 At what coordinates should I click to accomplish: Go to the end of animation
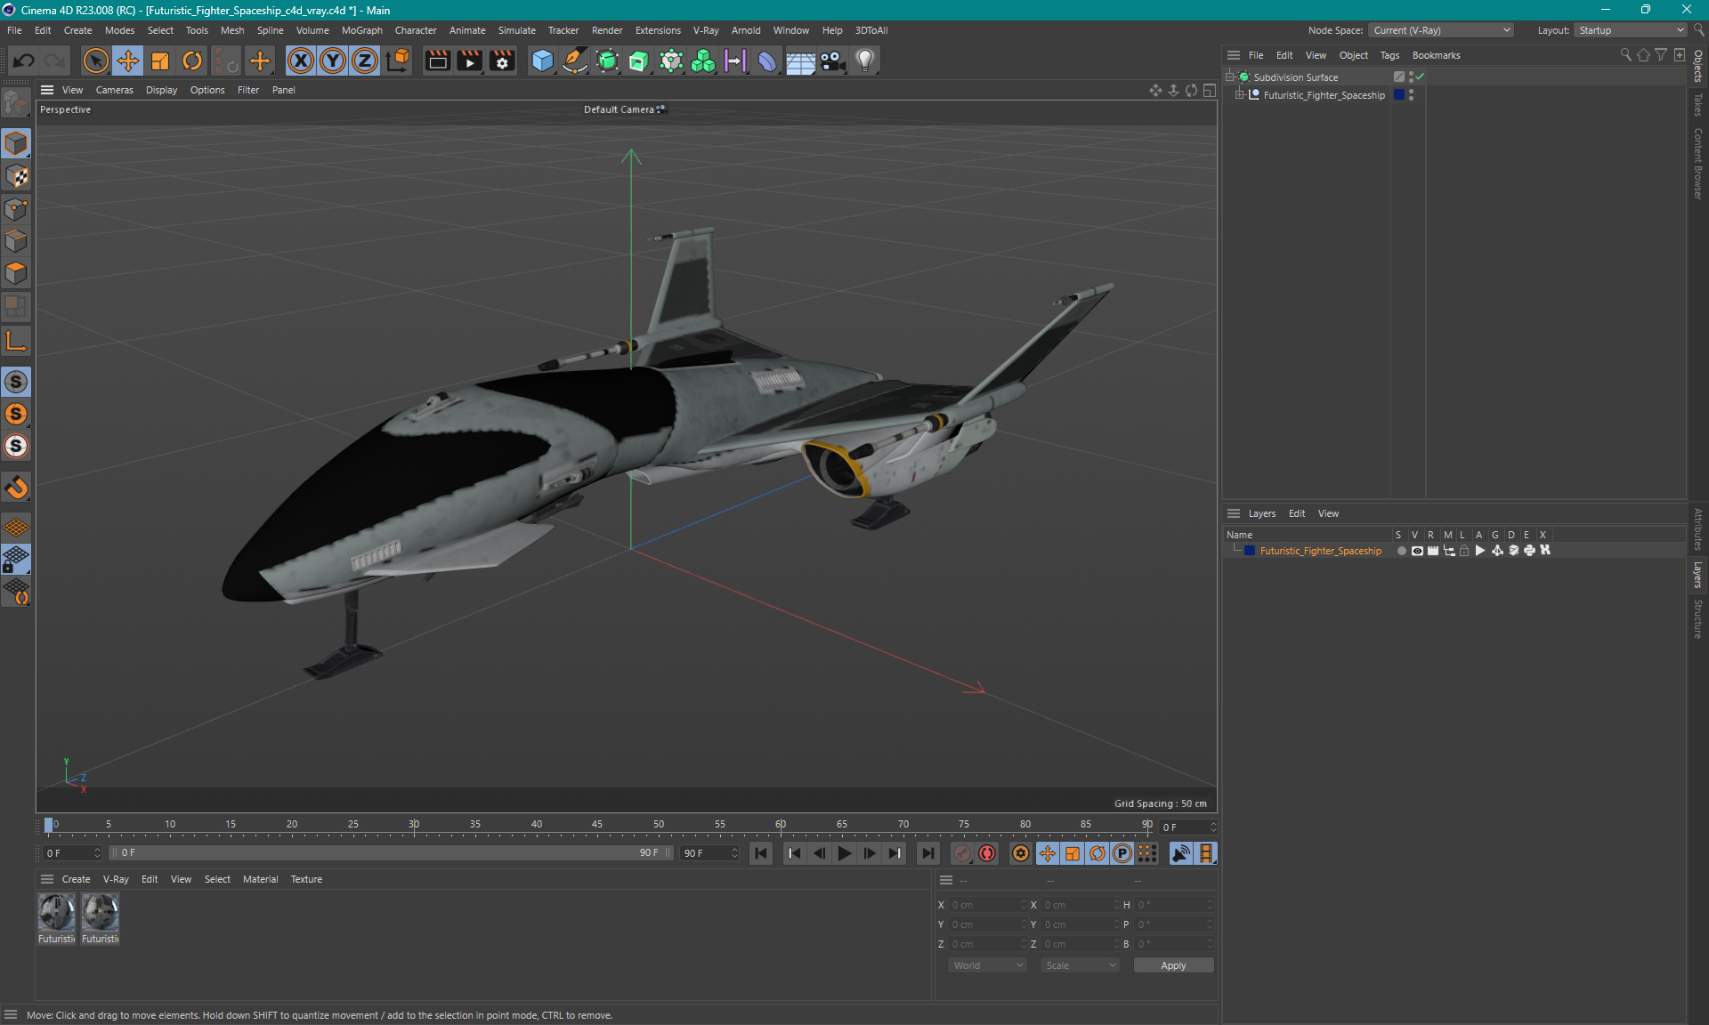tap(927, 853)
